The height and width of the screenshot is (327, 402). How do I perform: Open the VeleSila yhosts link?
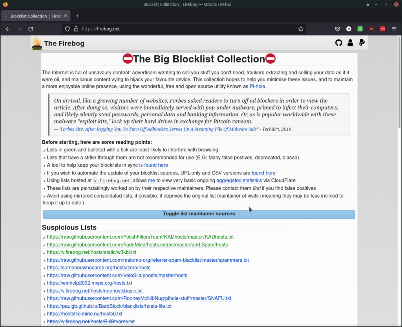(117, 276)
